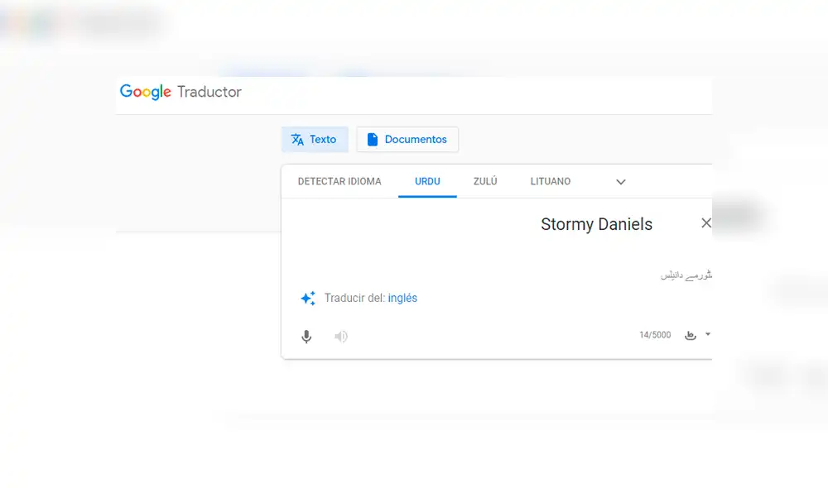Activate voice input with the microphone icon
This screenshot has width=828, height=488.
(x=306, y=337)
